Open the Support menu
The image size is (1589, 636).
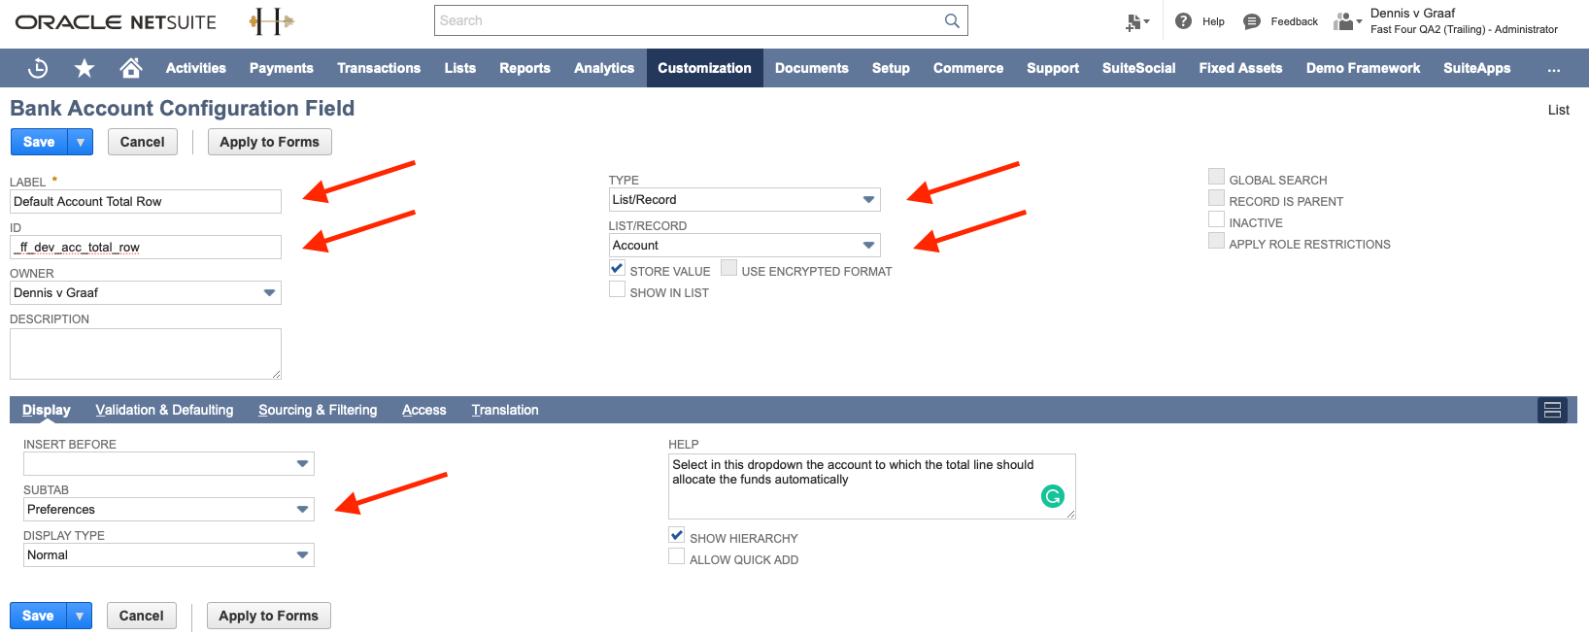pyautogui.click(x=1053, y=68)
